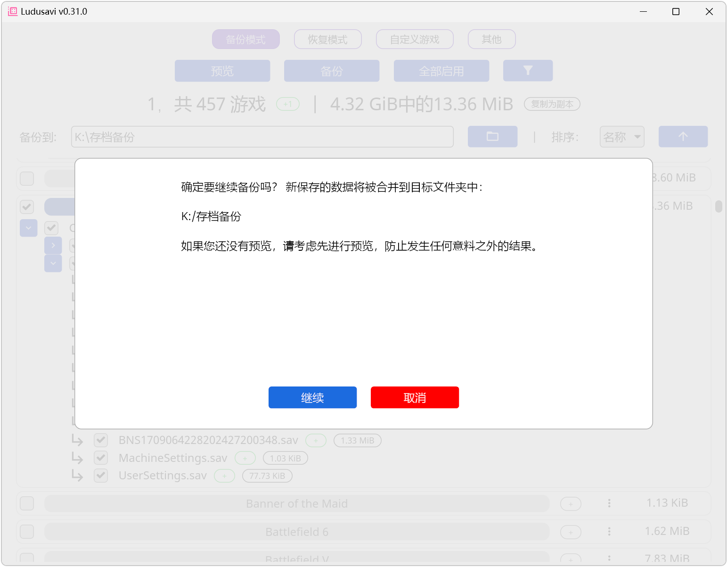Click plus badge on Battlefield 6 row
This screenshot has width=727, height=567.
click(571, 532)
